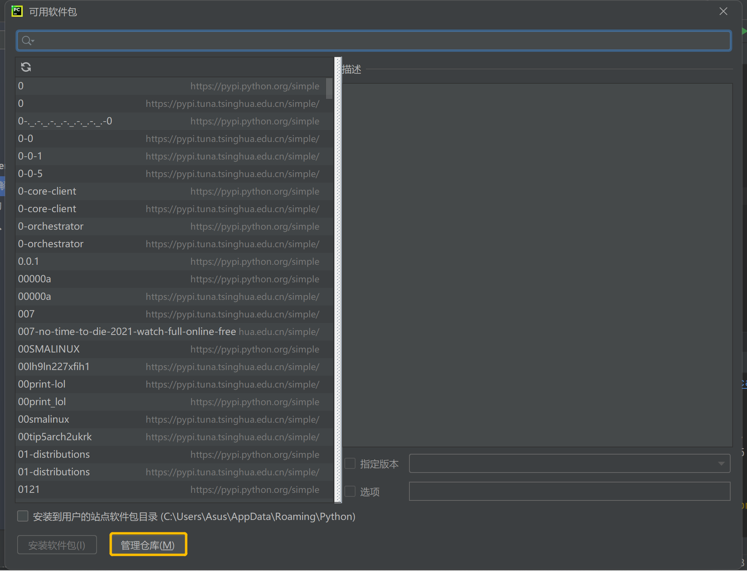747x571 pixels.
Task: Click the search magnifier icon
Action: (28, 41)
